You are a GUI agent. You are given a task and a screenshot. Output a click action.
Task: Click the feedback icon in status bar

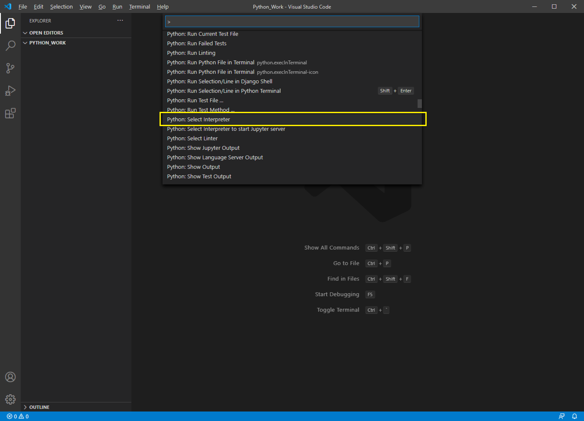tap(562, 416)
